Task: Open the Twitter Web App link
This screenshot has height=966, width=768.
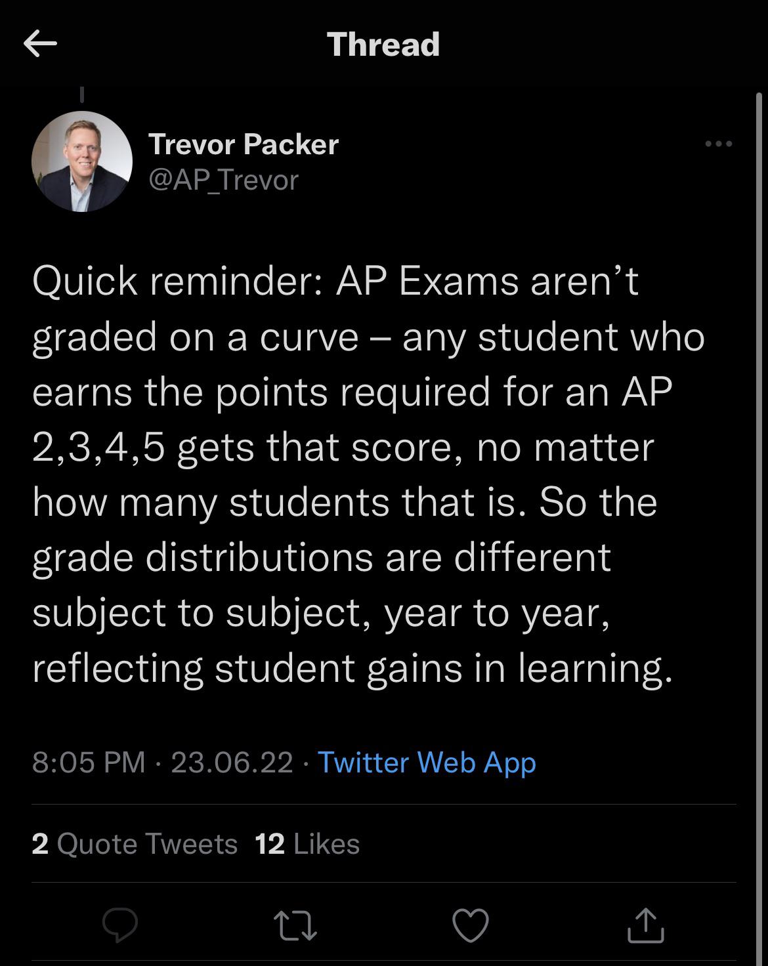Action: click(x=425, y=763)
